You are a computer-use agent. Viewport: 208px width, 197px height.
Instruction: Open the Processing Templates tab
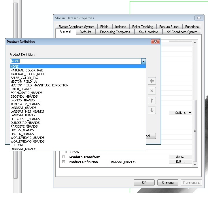[115, 32]
